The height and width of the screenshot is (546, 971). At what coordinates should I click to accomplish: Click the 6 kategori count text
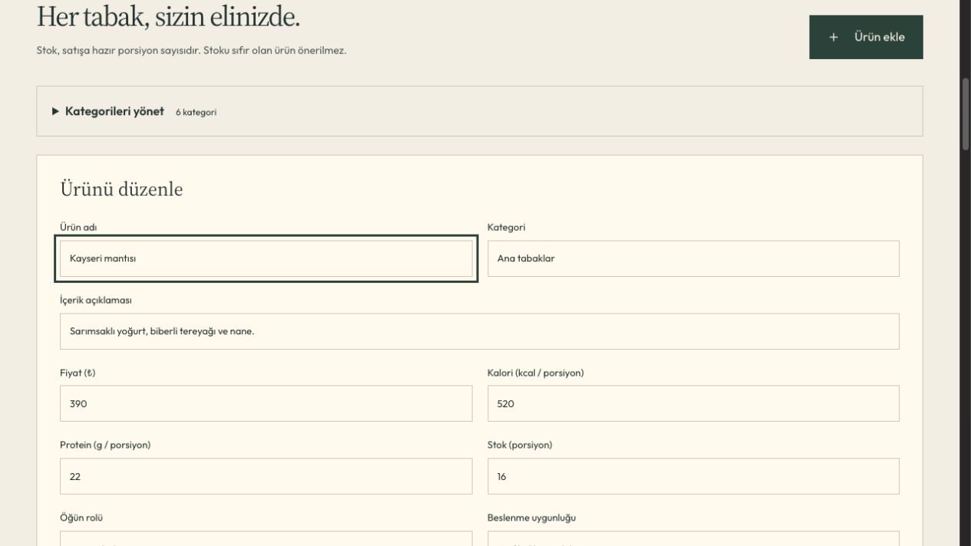point(196,112)
